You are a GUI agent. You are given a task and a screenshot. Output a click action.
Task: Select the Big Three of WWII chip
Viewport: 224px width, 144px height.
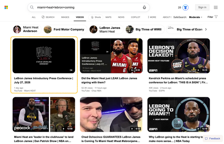pos(144,29)
